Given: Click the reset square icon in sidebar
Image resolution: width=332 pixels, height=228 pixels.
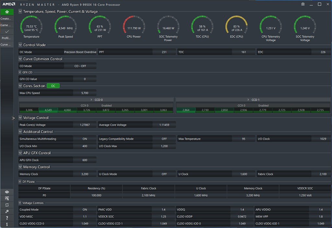Looking at the screenshot, I should (x=7, y=205).
